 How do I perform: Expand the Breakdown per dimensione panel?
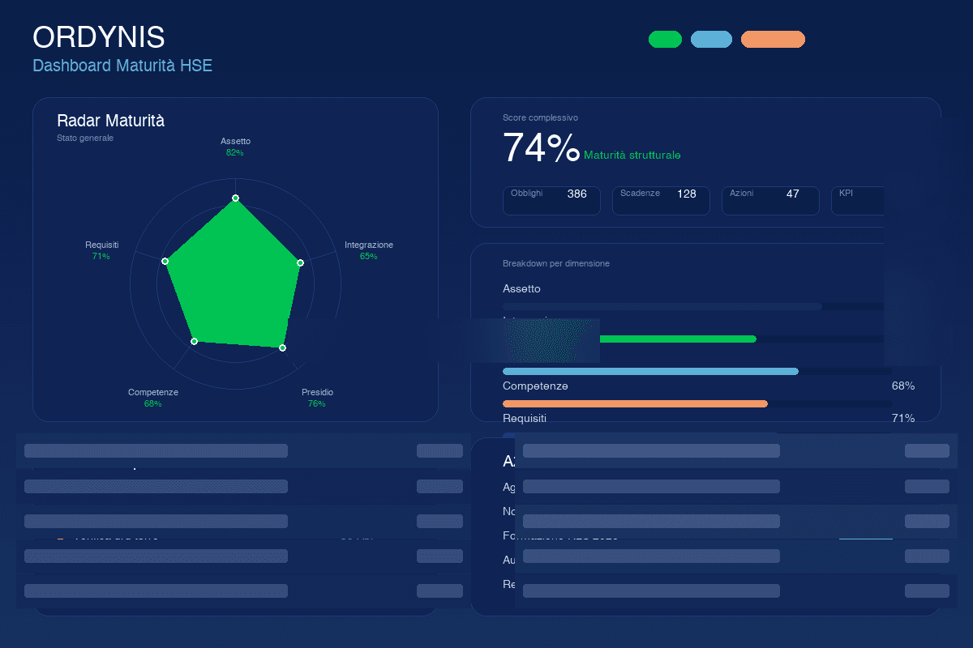coord(555,263)
